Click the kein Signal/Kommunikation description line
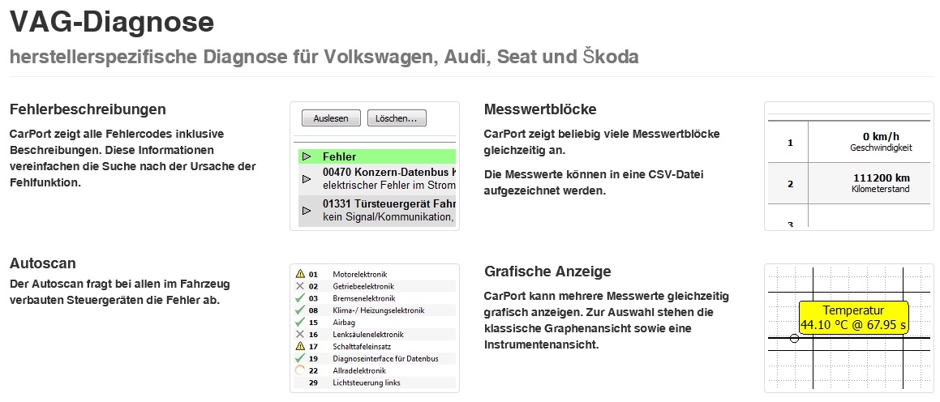Viewport: 940px width, 402px height. point(389,217)
